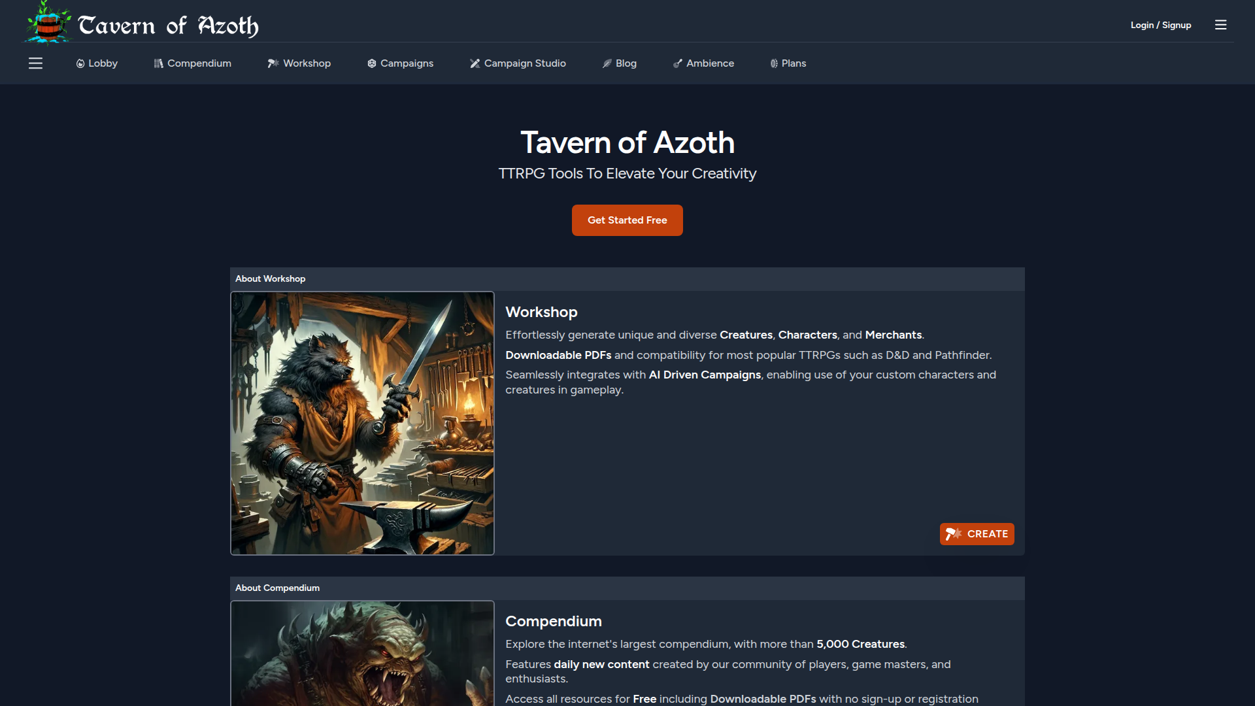Go to the Lobby page
The height and width of the screenshot is (706, 1255).
97,63
